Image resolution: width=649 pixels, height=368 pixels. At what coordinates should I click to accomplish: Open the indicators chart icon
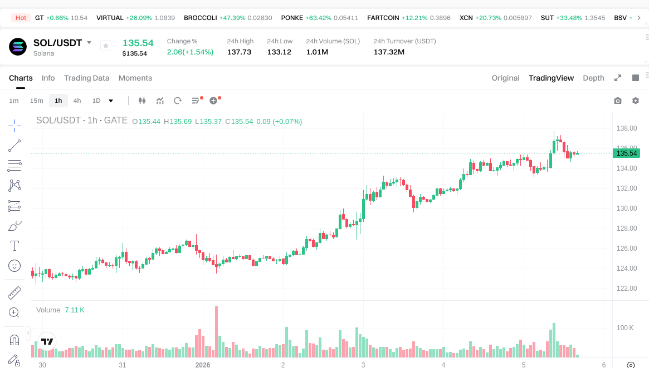(160, 101)
